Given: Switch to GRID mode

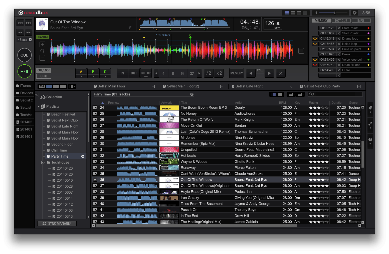Looking at the screenshot, I should [44, 76].
